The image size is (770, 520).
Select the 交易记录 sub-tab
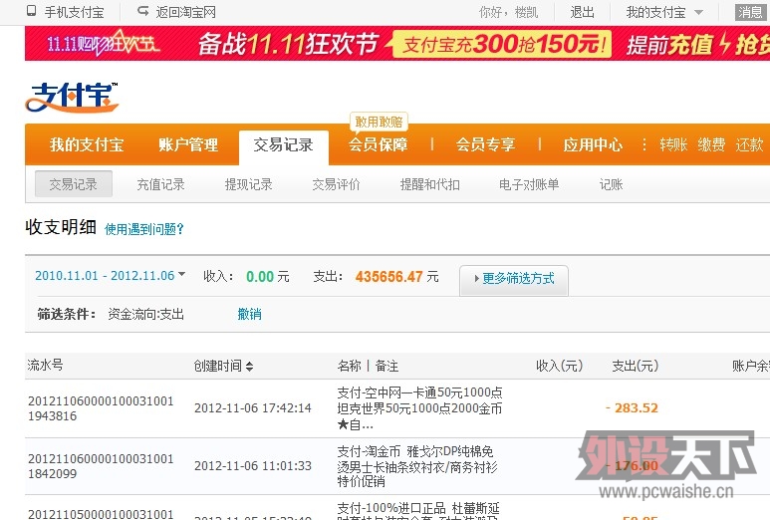[x=74, y=184]
